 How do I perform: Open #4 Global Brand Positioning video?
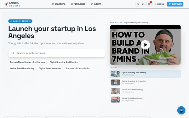(145, 99)
